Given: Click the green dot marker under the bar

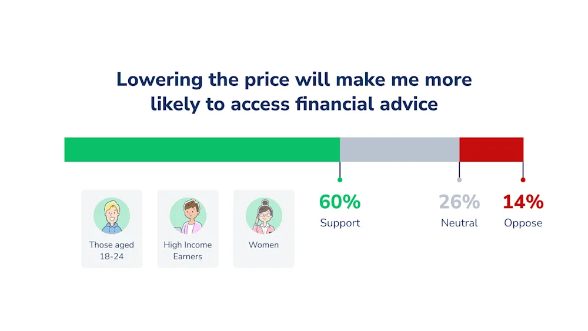Looking at the screenshot, I should click(340, 180).
